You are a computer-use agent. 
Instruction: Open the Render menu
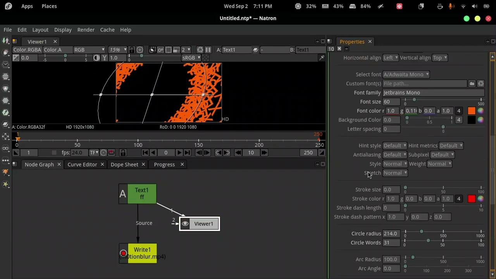click(86, 30)
